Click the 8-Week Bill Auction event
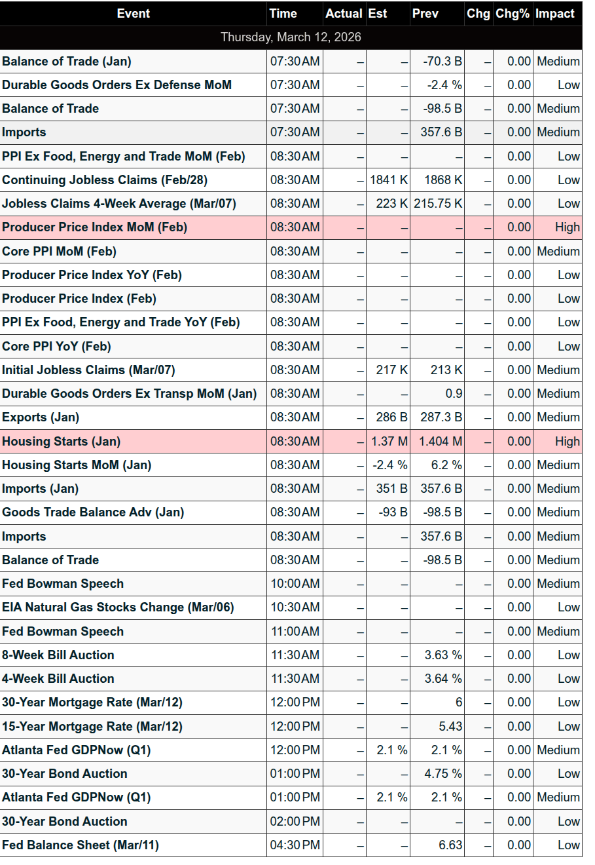Screen dimensions: 595x865 coord(58,655)
